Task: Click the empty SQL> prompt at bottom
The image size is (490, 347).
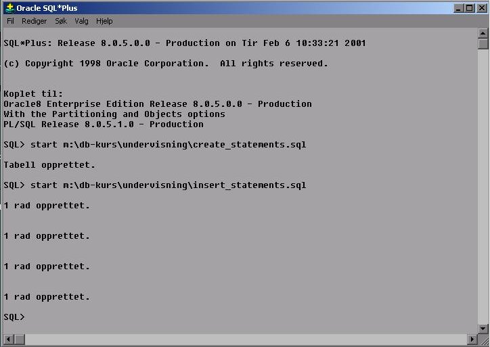Action: pos(14,317)
